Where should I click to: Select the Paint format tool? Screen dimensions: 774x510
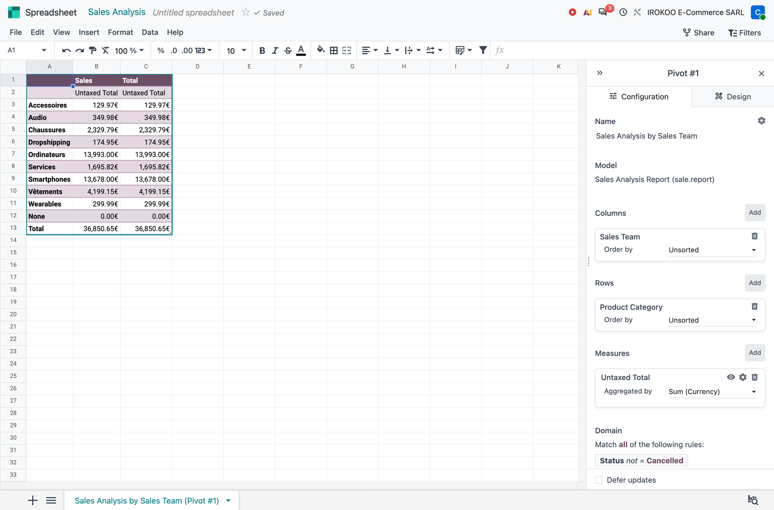(93, 50)
